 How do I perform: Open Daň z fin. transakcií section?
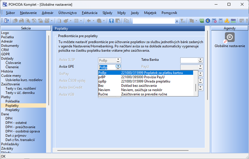point(20,140)
